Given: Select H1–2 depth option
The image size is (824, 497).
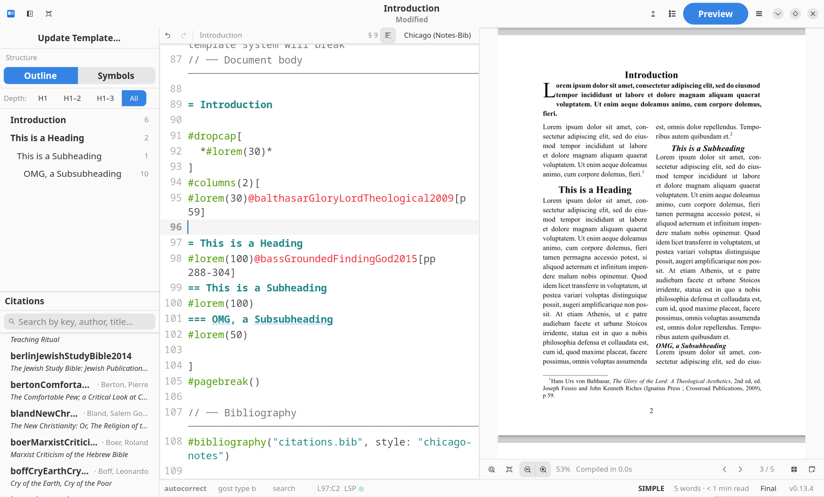Looking at the screenshot, I should tap(72, 98).
